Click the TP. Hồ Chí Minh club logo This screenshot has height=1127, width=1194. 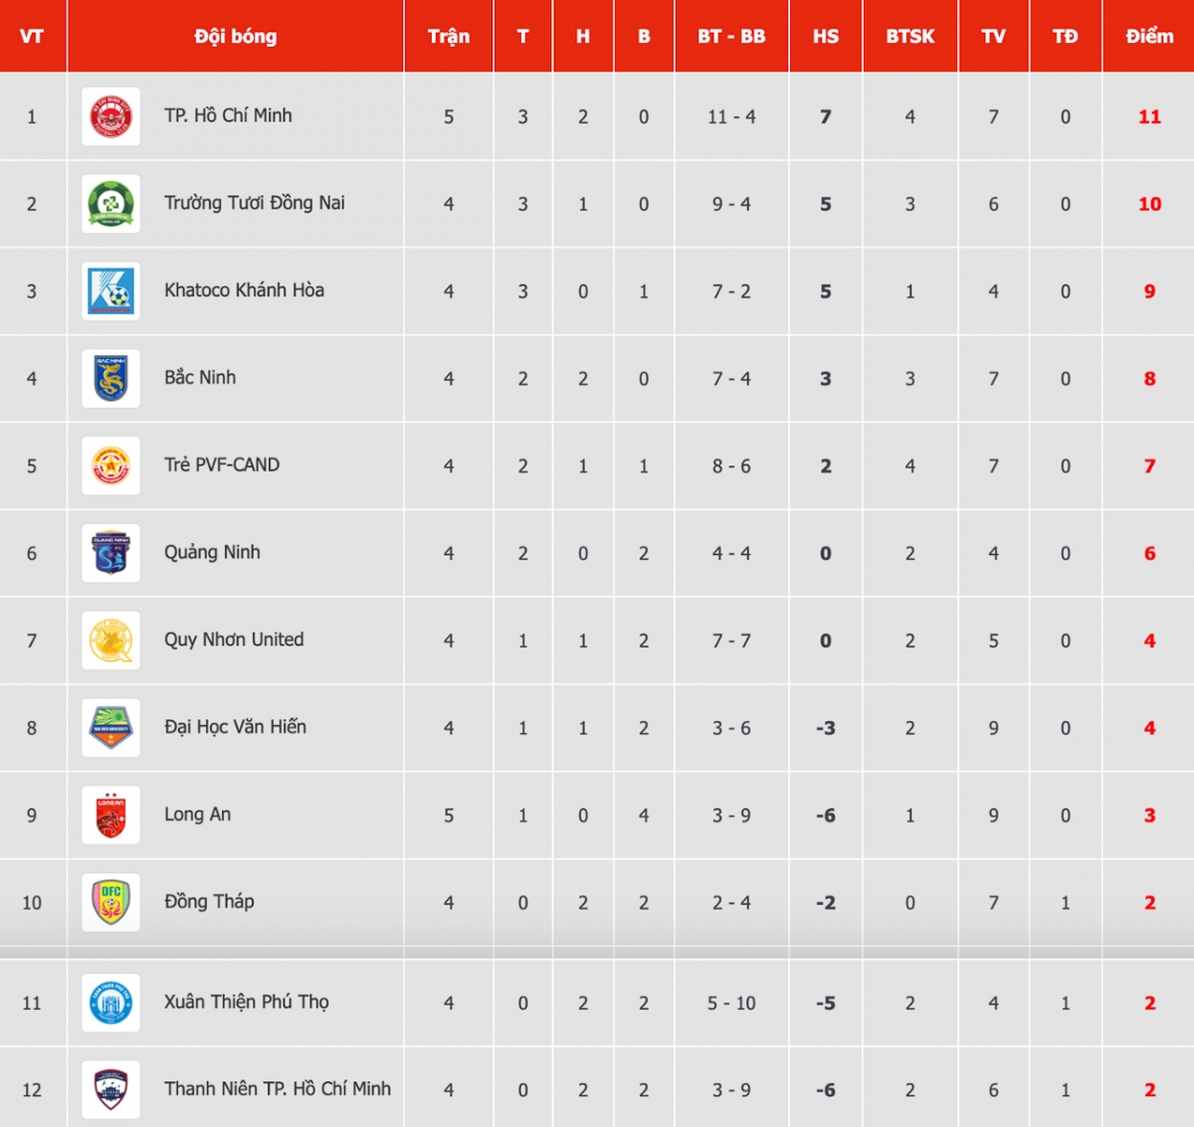[x=110, y=116]
